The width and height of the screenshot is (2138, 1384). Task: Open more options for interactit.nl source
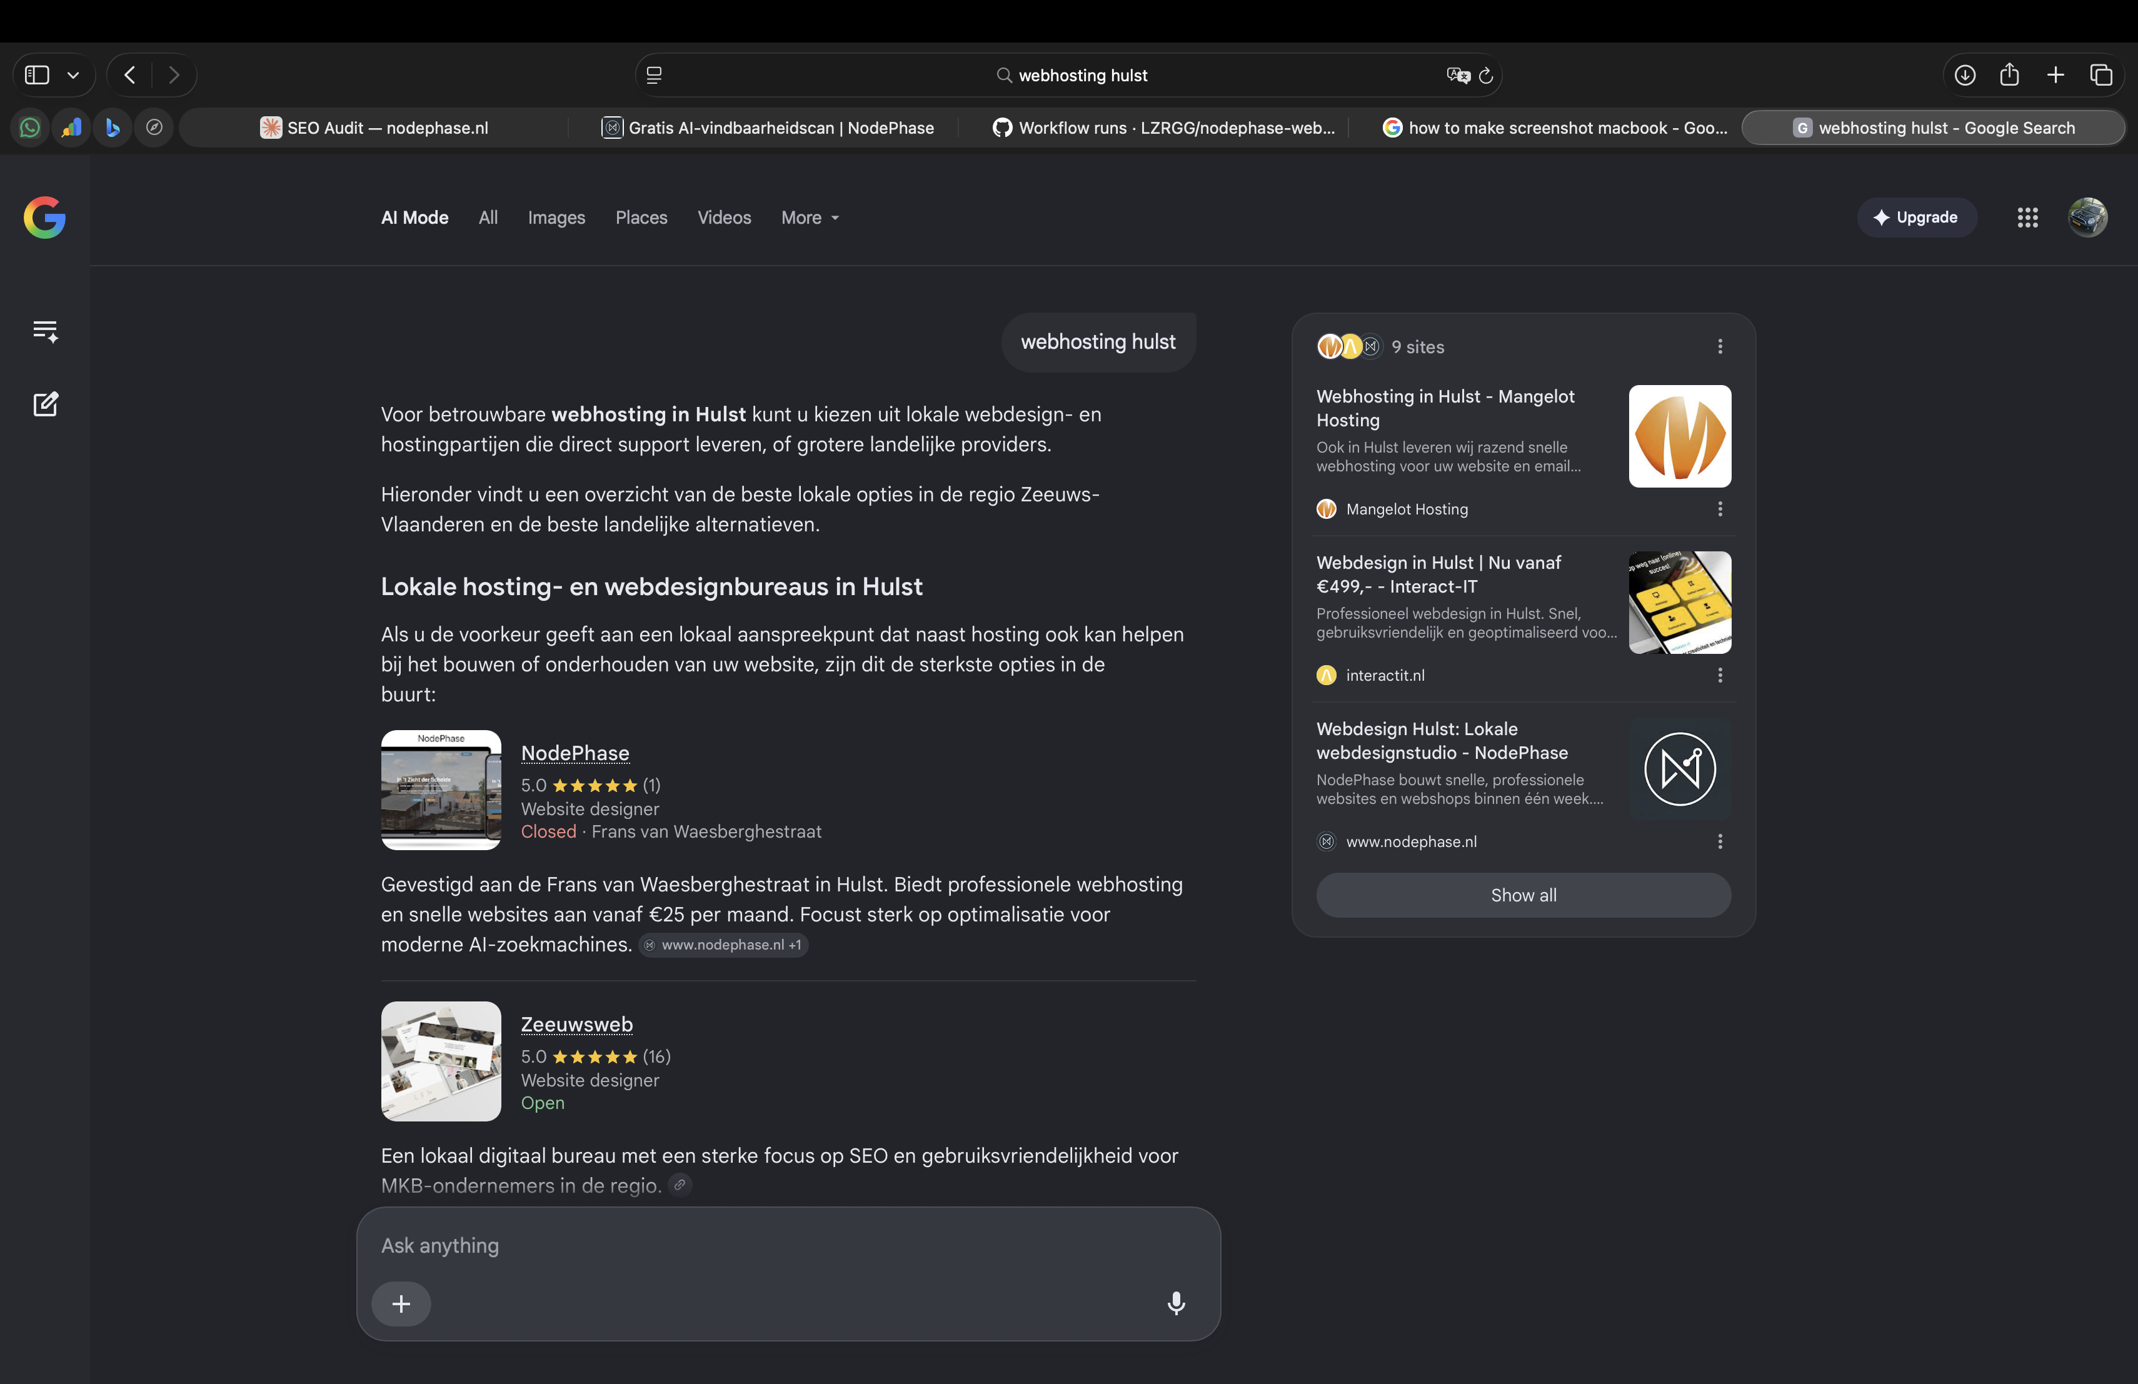tap(1719, 675)
